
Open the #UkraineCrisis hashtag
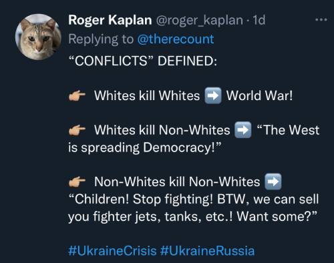(x=112, y=251)
